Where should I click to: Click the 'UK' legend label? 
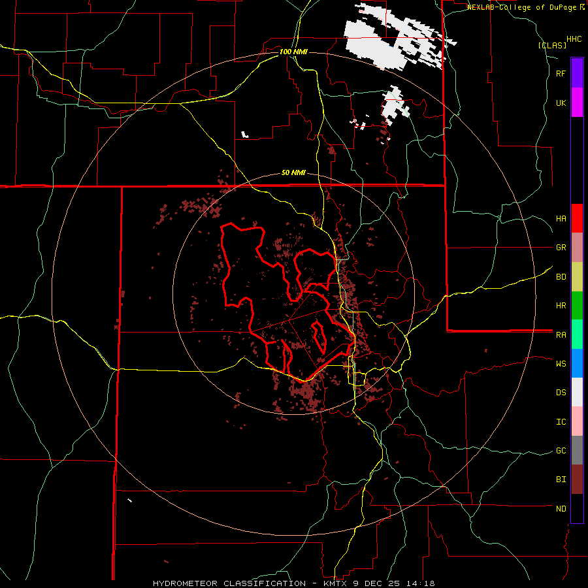(561, 103)
